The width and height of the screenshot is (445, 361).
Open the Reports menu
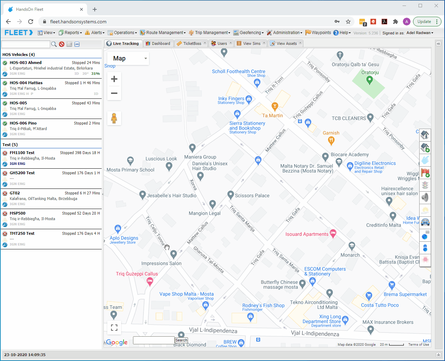point(70,33)
